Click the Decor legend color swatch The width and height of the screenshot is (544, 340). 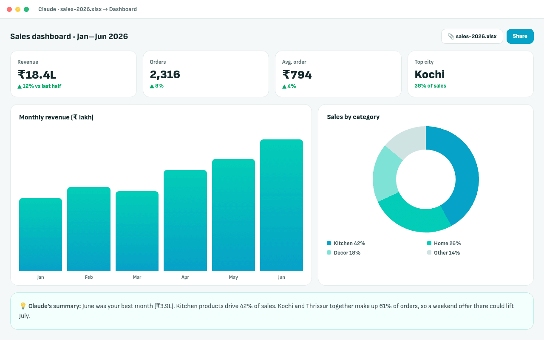(329, 252)
